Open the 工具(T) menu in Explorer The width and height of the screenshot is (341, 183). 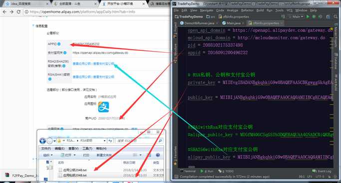click(87, 149)
